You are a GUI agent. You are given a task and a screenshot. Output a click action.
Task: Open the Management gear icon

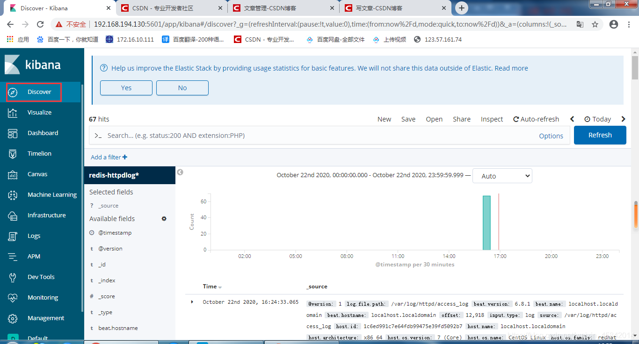pos(13,318)
